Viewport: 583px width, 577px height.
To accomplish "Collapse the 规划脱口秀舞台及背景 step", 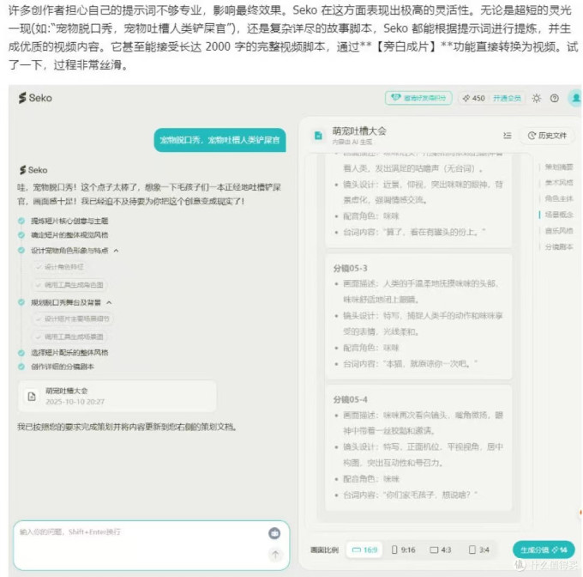I will pyautogui.click(x=109, y=302).
